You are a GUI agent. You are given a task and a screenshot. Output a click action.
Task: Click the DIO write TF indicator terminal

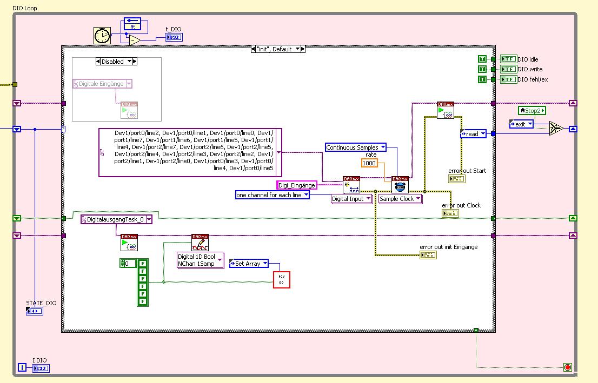tap(508, 69)
